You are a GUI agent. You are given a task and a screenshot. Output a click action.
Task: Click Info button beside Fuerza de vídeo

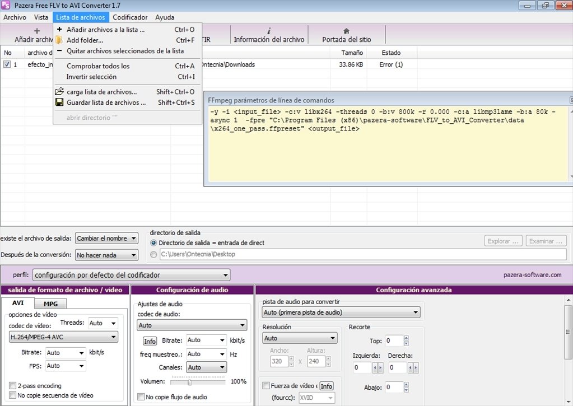click(327, 386)
